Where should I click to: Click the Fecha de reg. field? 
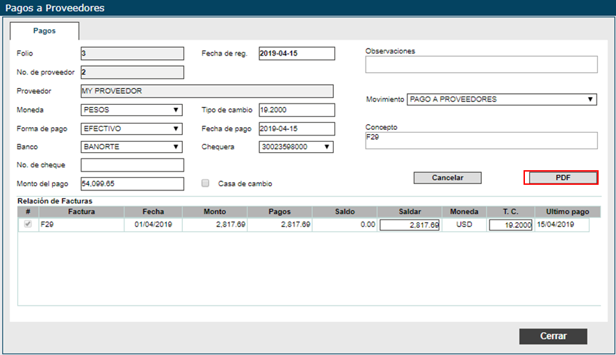tap(296, 53)
